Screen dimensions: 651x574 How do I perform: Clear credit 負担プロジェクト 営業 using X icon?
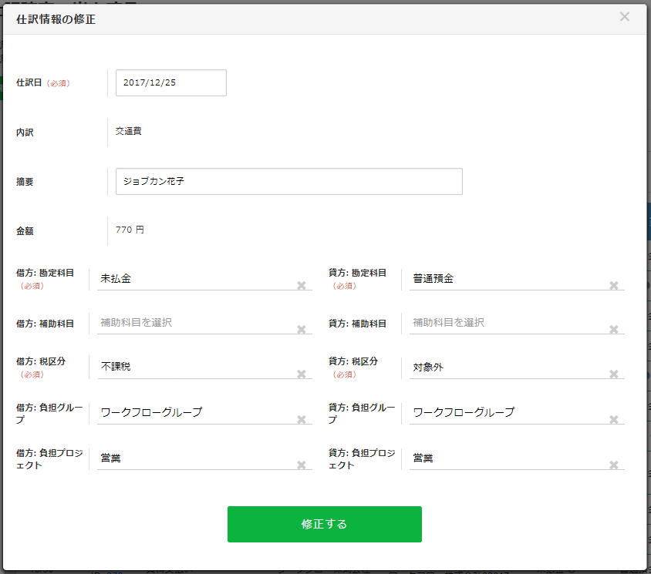pos(614,465)
